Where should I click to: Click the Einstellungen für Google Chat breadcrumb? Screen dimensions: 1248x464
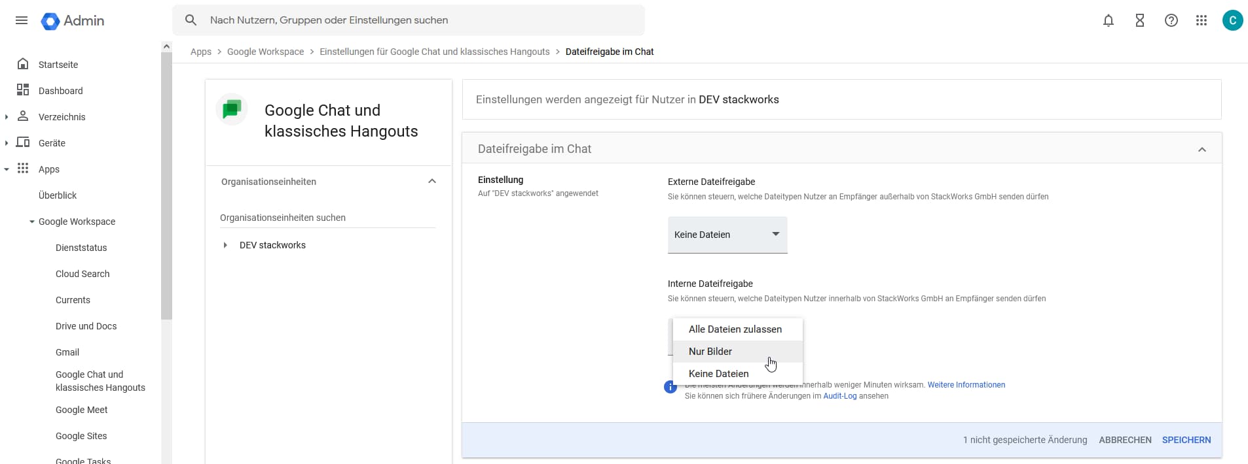click(x=435, y=52)
